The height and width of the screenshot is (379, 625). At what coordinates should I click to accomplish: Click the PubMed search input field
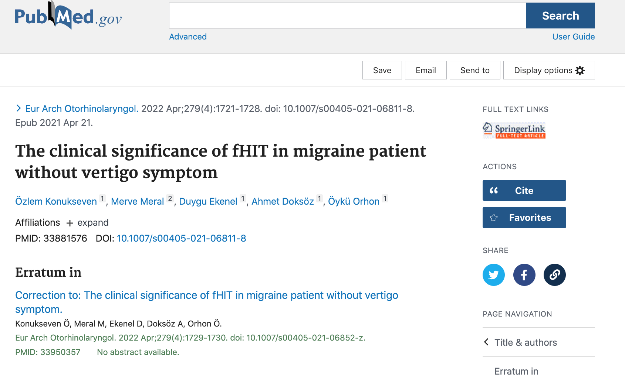[347, 16]
